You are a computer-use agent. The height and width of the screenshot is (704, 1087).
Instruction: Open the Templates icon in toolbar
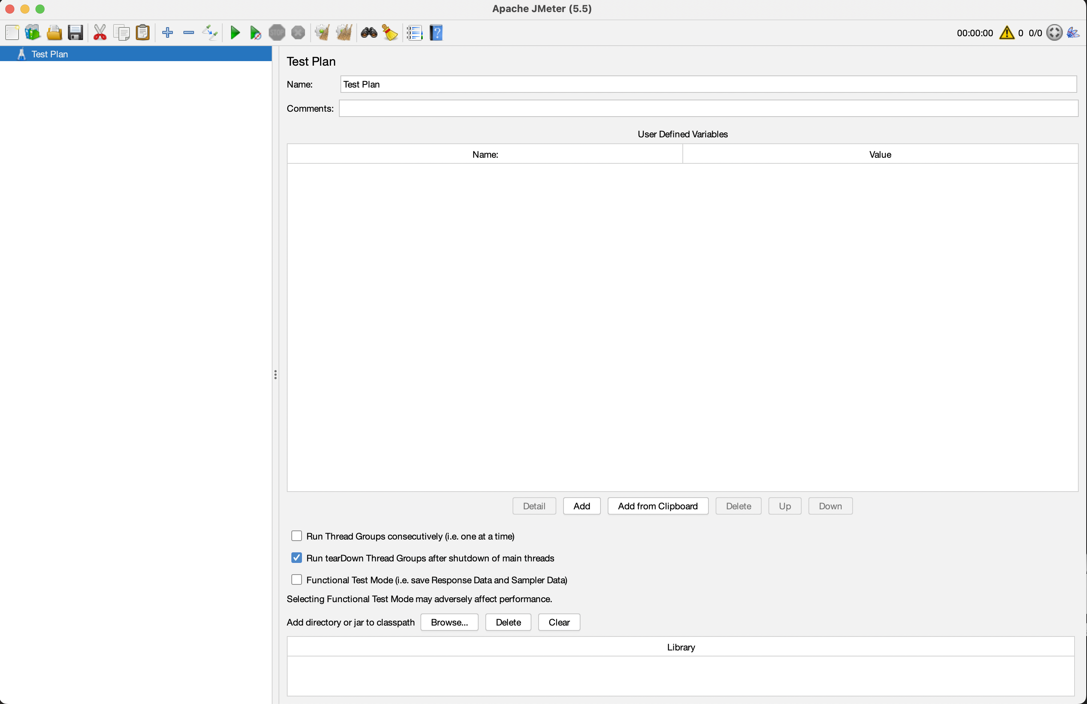click(32, 33)
